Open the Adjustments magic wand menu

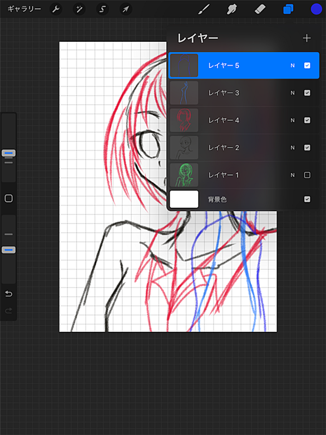click(79, 9)
